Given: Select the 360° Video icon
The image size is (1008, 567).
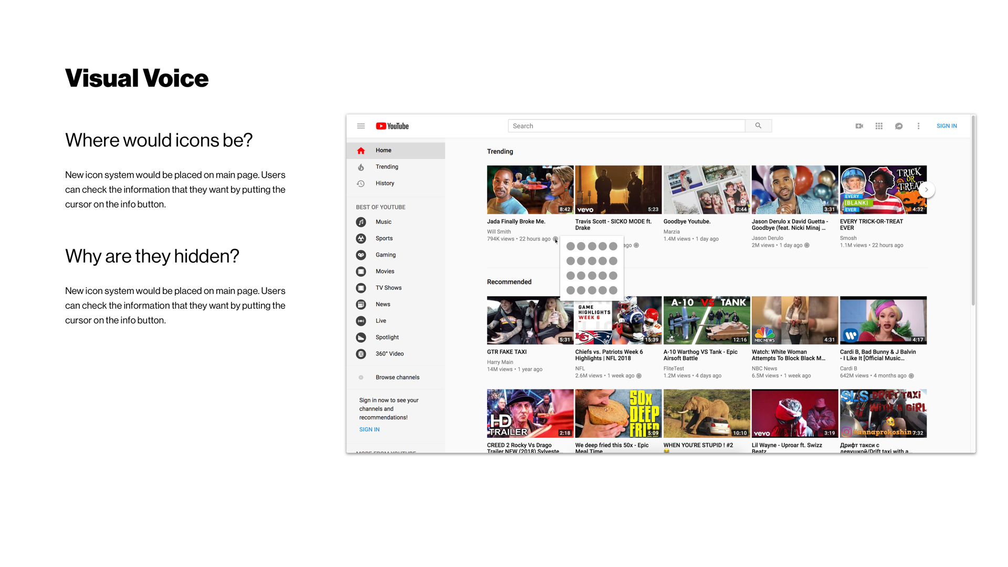Looking at the screenshot, I should point(361,354).
